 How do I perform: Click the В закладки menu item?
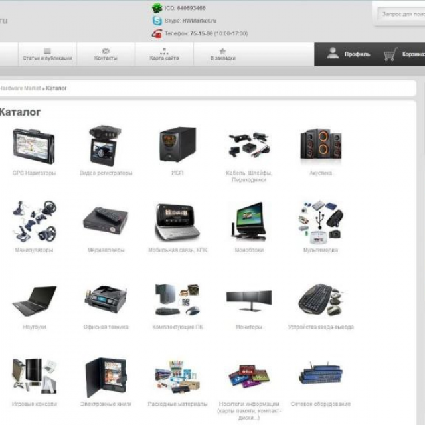tap(223, 54)
